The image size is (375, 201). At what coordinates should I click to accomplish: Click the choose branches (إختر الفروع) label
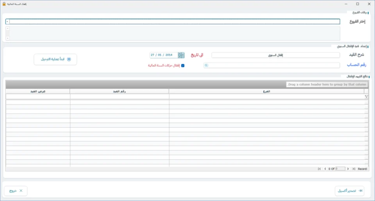(x=357, y=21)
